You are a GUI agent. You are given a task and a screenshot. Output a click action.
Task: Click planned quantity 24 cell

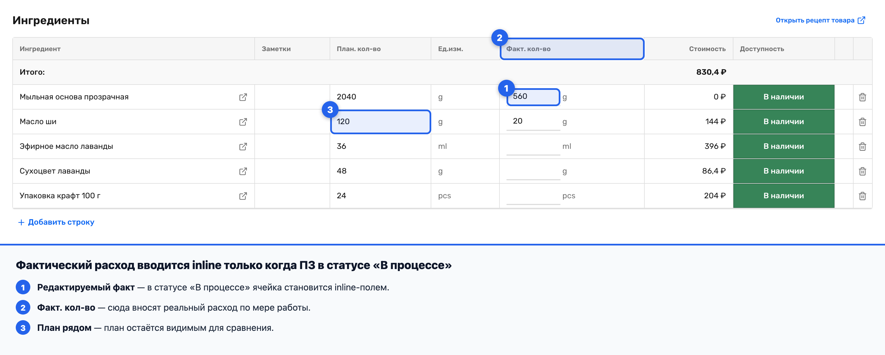pos(380,196)
